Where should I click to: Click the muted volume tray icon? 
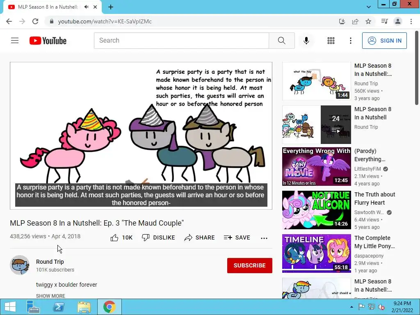click(381, 307)
